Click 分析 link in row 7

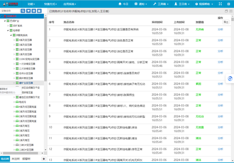220,95
